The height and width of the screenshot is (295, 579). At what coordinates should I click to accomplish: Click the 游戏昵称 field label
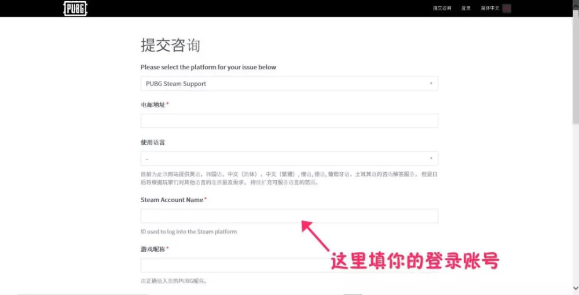(153, 249)
